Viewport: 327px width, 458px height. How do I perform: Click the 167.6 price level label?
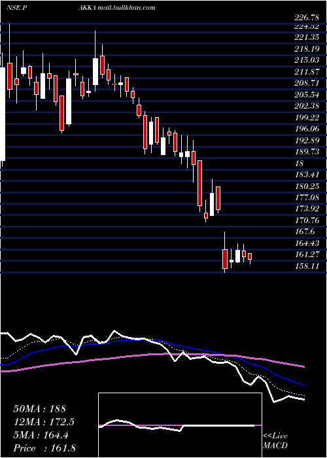click(305, 232)
